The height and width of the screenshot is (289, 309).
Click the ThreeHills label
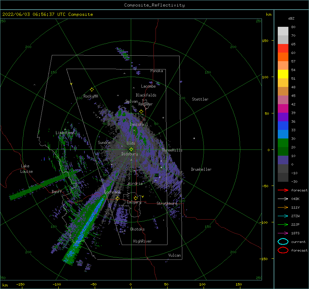[172, 150]
